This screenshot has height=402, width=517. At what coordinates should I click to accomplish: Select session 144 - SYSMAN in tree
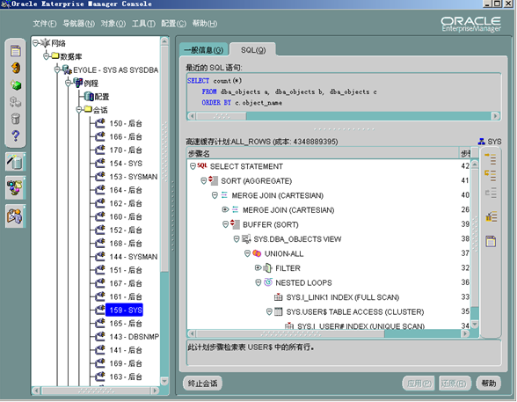coord(134,257)
